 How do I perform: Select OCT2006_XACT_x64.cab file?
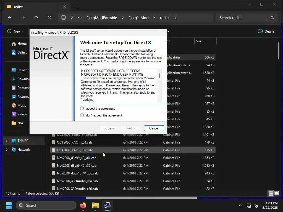tap(133, 142)
